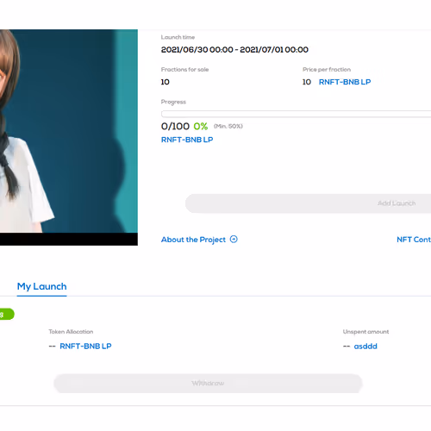Click RNFT-BNB LP link below the progress count
The image size is (431, 431).
point(187,140)
